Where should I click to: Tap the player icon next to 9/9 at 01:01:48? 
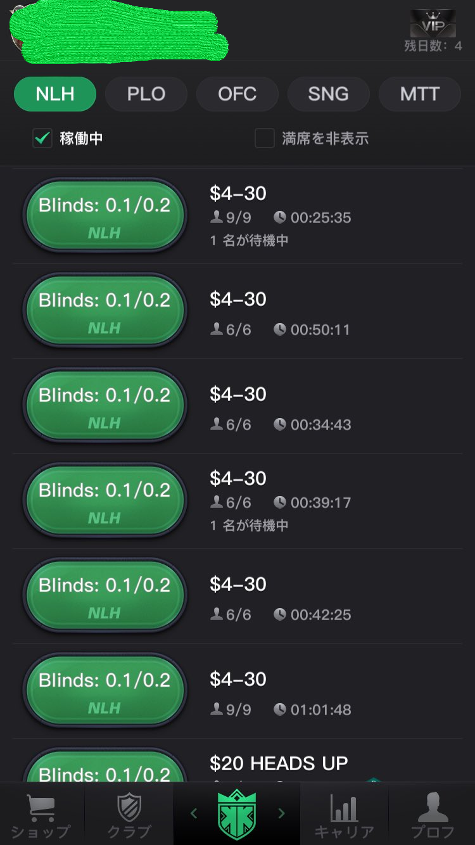pos(217,709)
